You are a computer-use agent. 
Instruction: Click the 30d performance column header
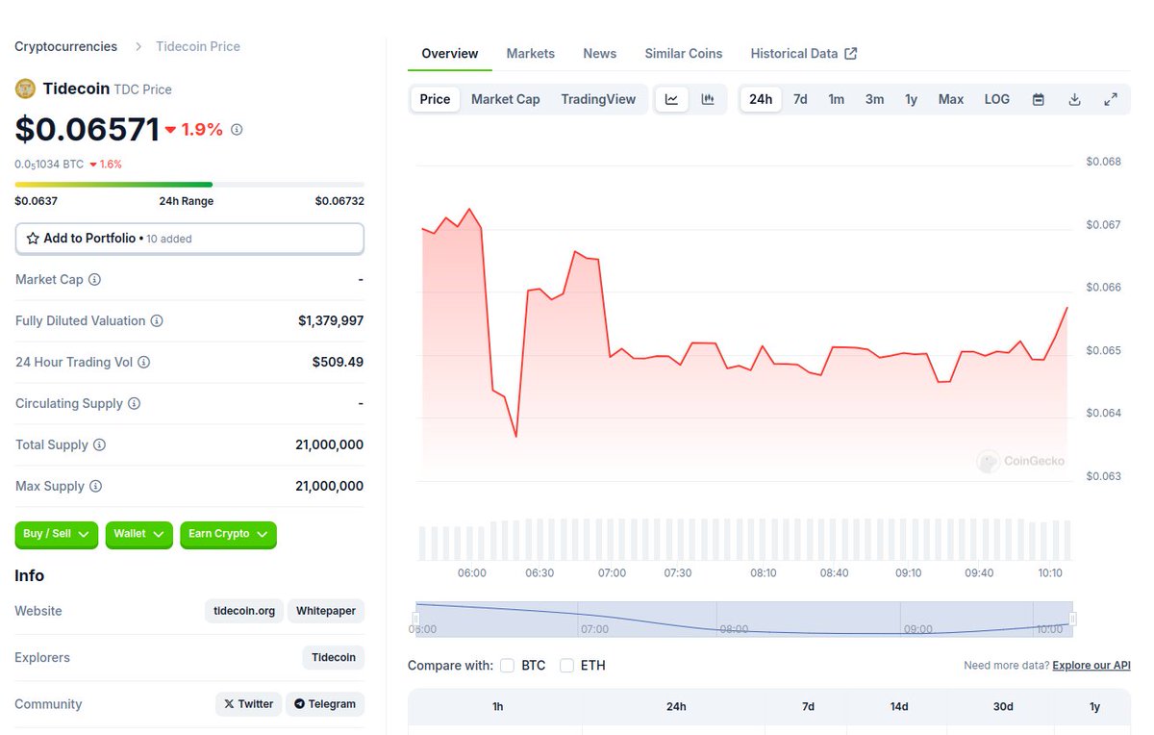[x=1003, y=707]
